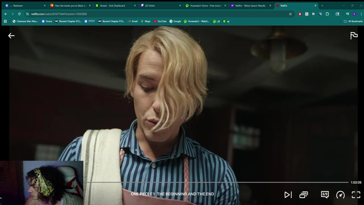Open the apps grid in bookmarks bar
The width and height of the screenshot is (364, 205).
coord(5,21)
